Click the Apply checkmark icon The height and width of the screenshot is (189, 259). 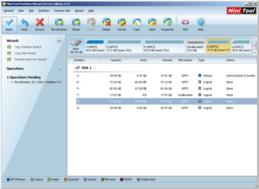click(x=9, y=22)
